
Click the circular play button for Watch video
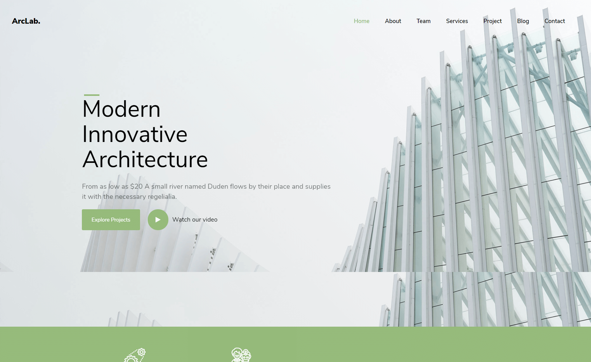158,219
